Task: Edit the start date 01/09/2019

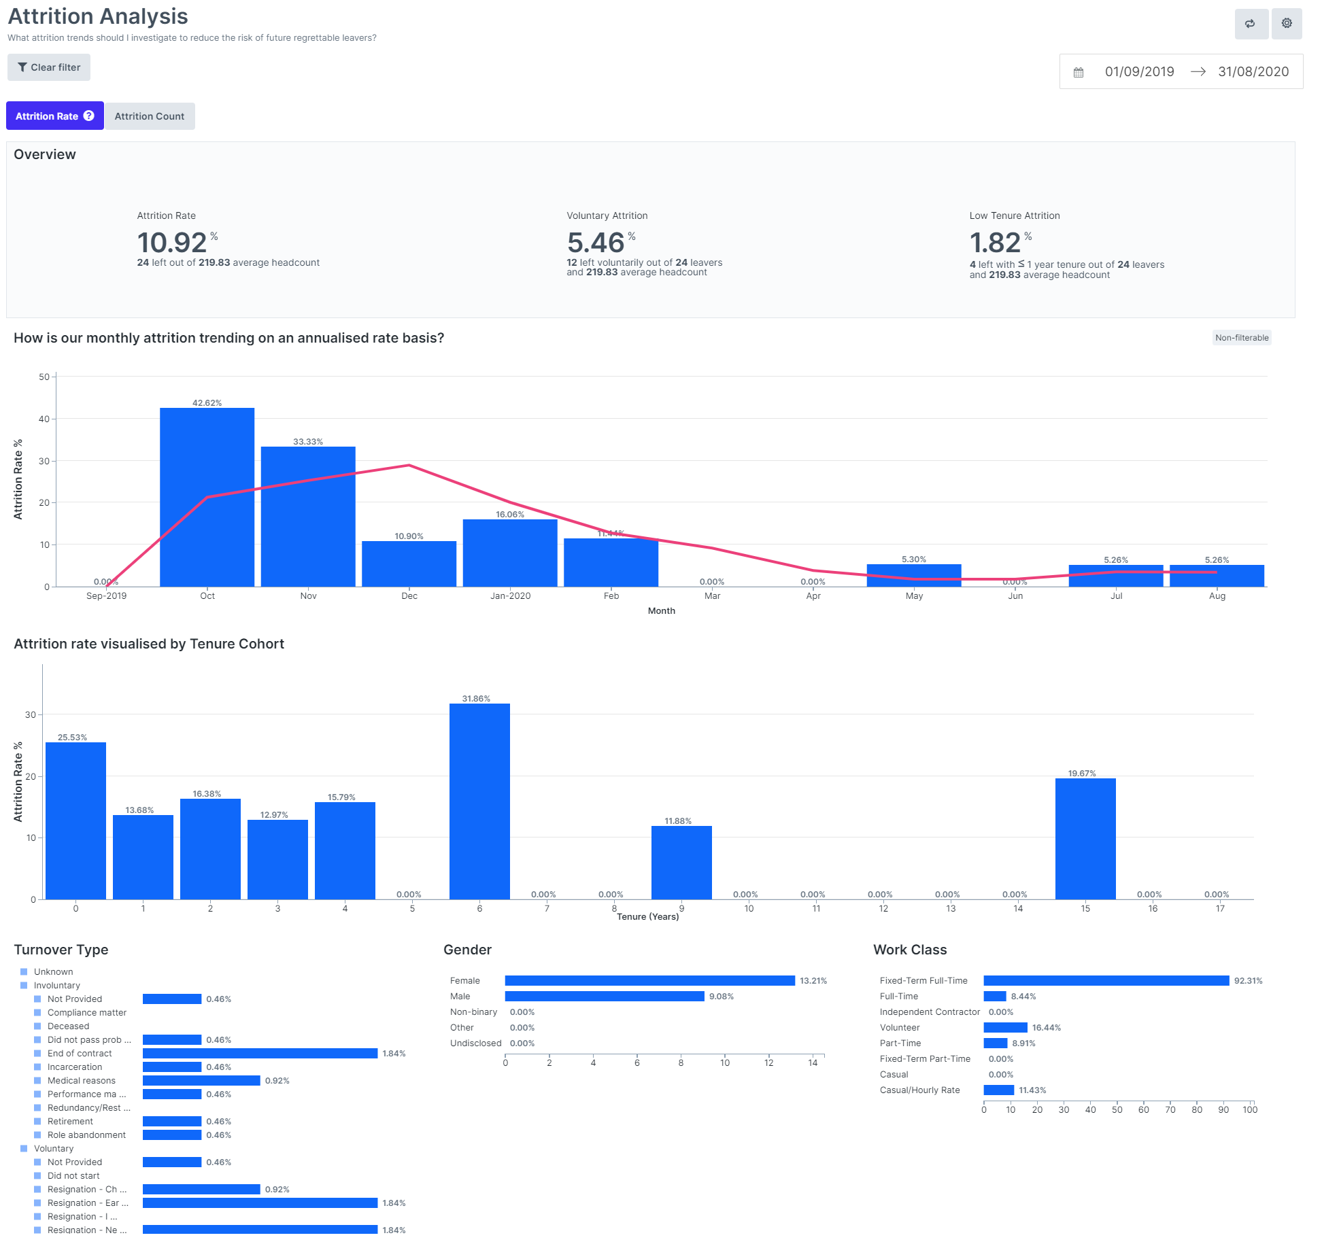Action: point(1139,72)
